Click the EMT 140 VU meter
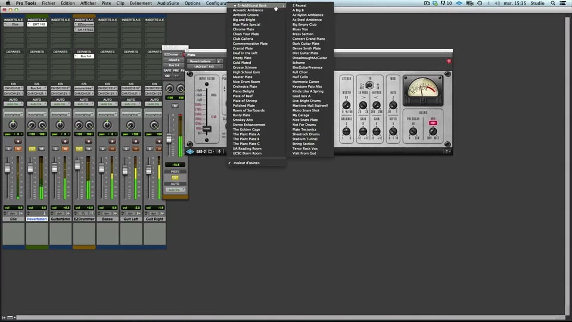The width and height of the screenshot is (572, 322). click(x=422, y=90)
